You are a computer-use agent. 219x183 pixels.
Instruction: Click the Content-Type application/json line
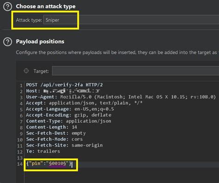click(68, 121)
